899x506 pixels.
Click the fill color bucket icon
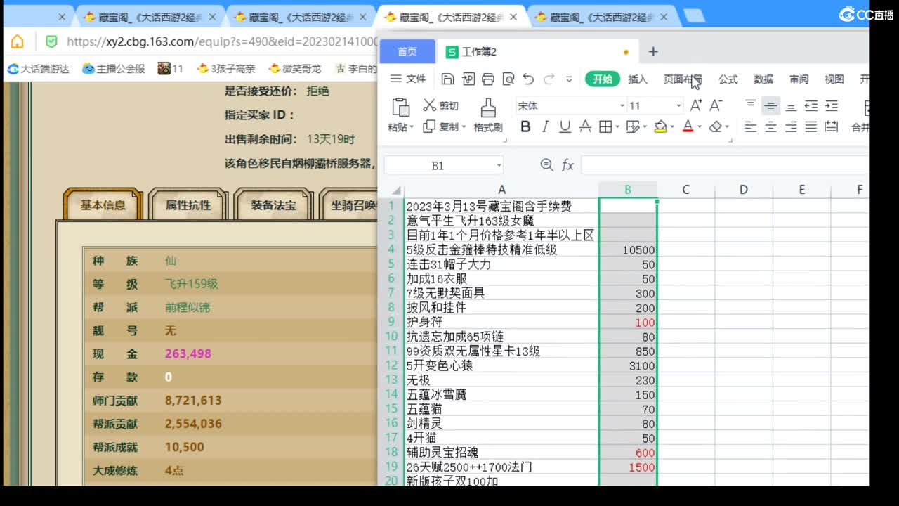click(x=660, y=127)
